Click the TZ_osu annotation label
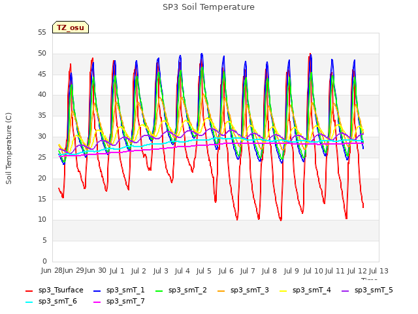 [x=71, y=27]
